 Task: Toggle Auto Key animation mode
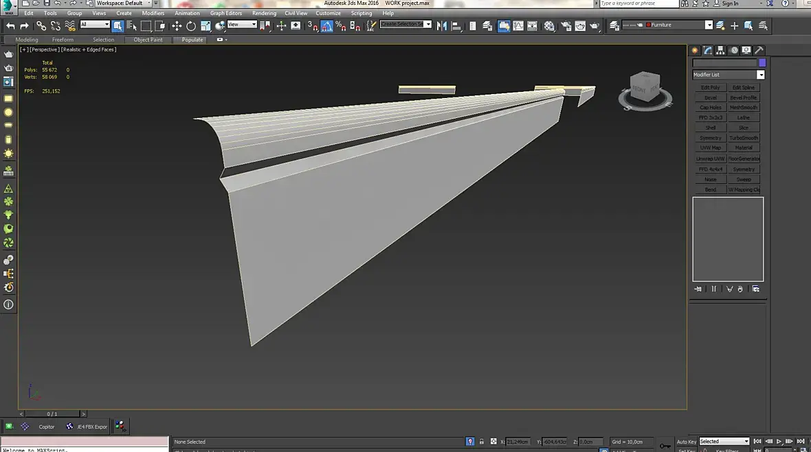[x=686, y=442]
